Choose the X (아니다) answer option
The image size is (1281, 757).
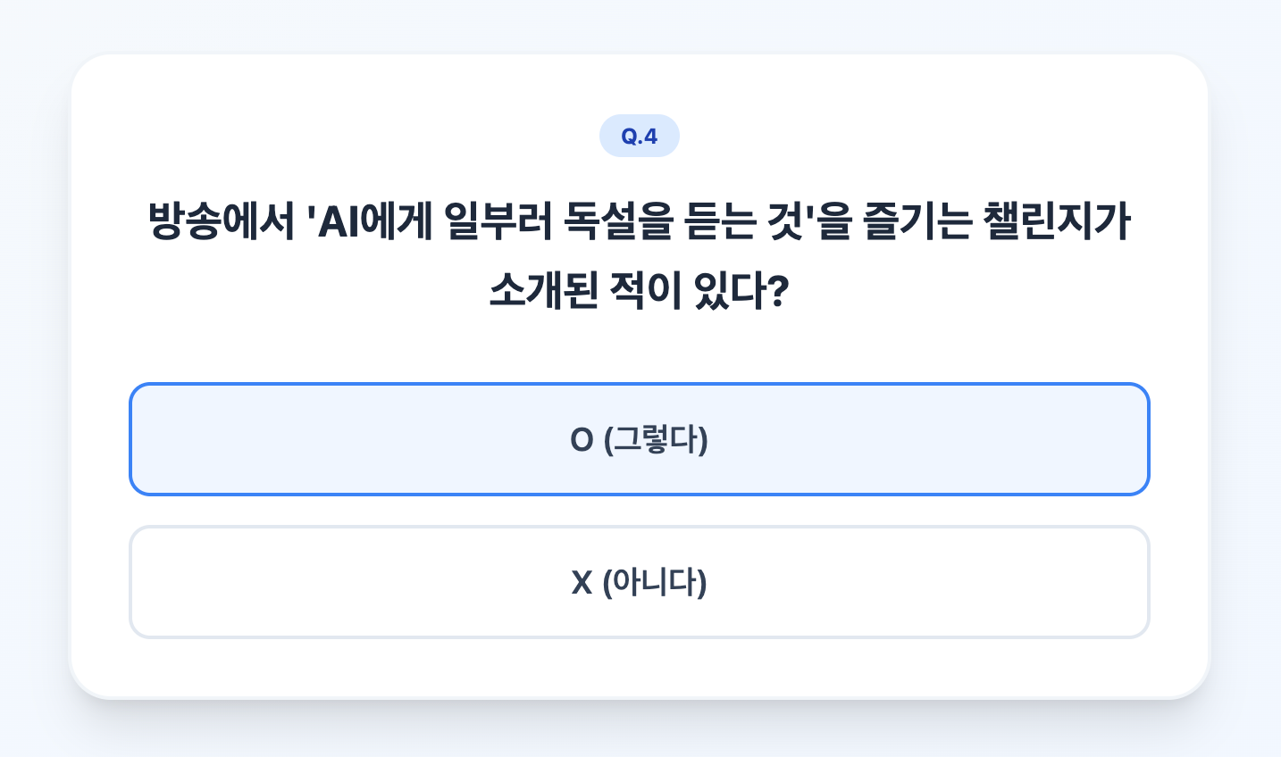click(x=639, y=582)
